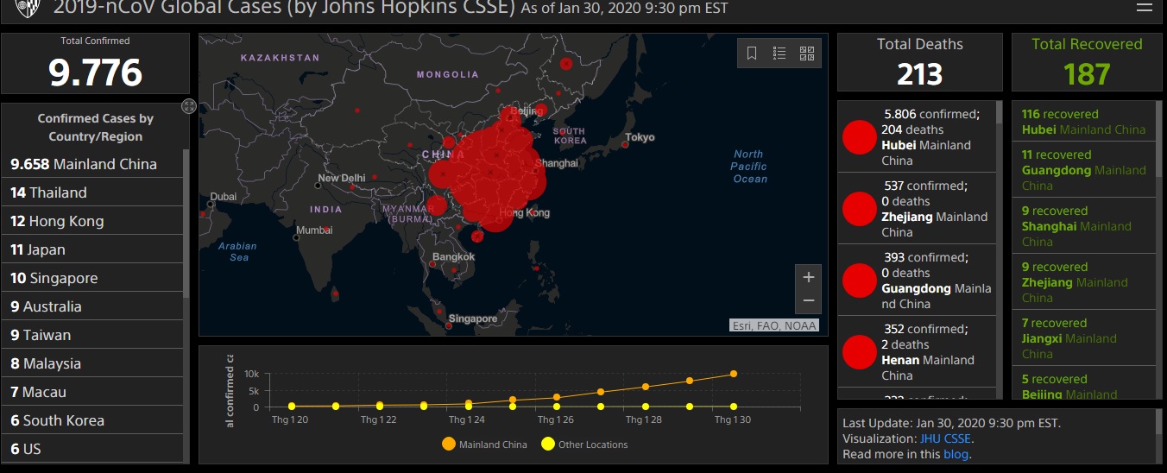
Task: Click the Thg 1 30 chart data point
Action: point(733,374)
